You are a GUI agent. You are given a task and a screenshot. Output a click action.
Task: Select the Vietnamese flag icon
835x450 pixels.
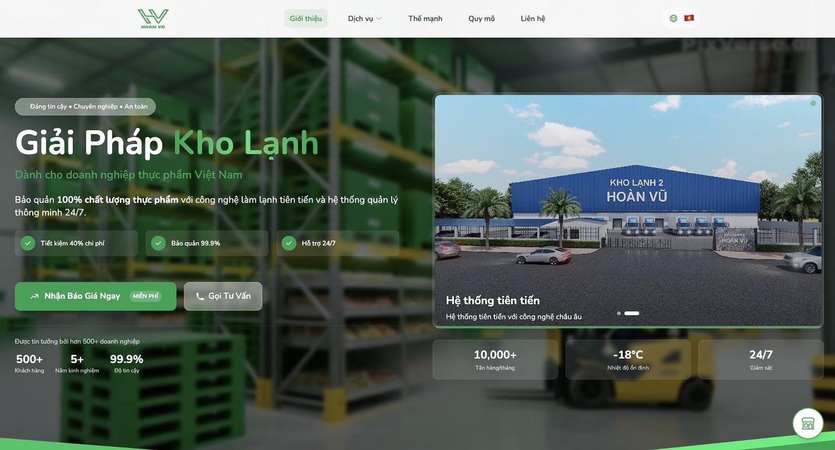point(689,18)
